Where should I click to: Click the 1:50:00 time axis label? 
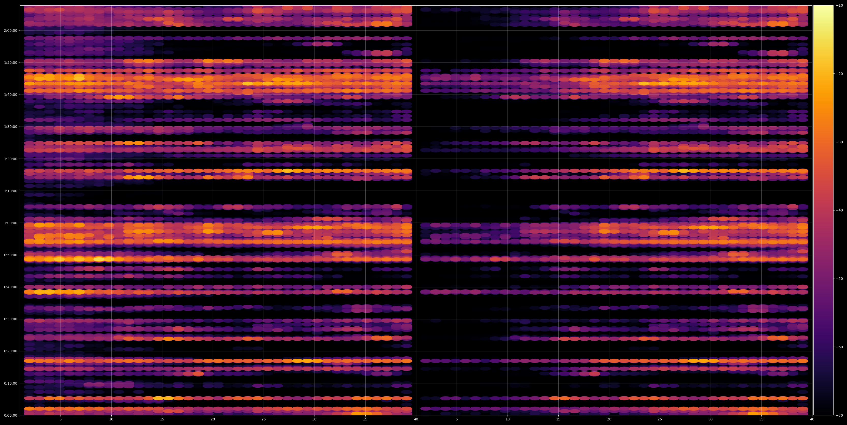pyautogui.click(x=10, y=63)
